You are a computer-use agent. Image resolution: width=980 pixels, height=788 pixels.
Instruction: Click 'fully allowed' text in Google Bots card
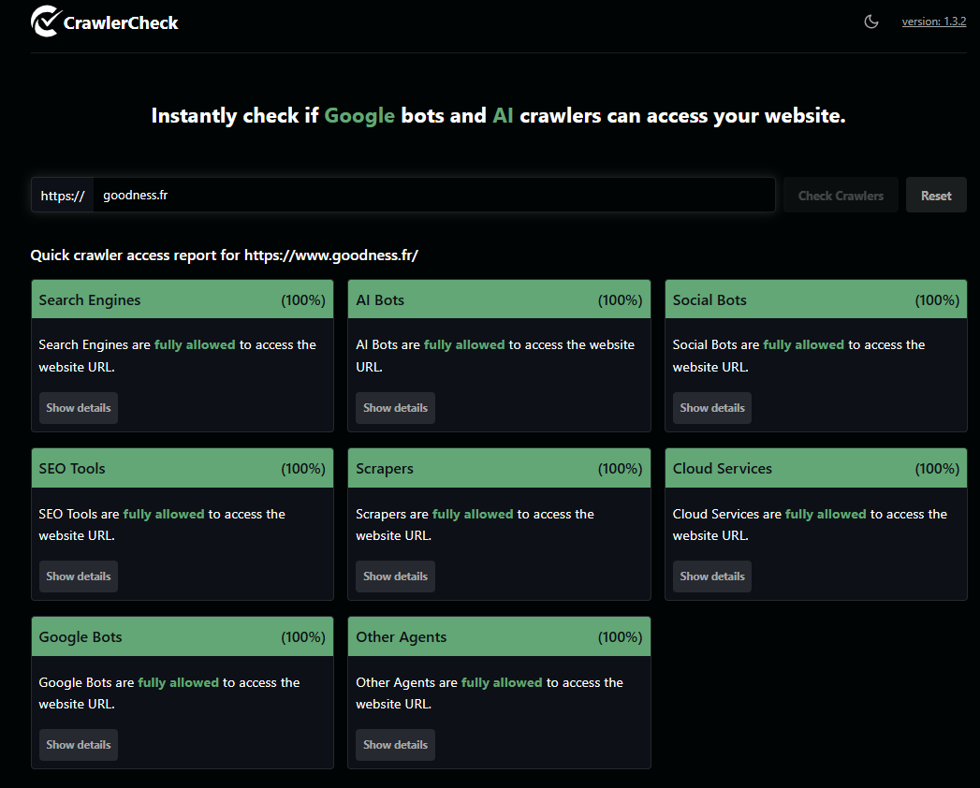coord(178,682)
